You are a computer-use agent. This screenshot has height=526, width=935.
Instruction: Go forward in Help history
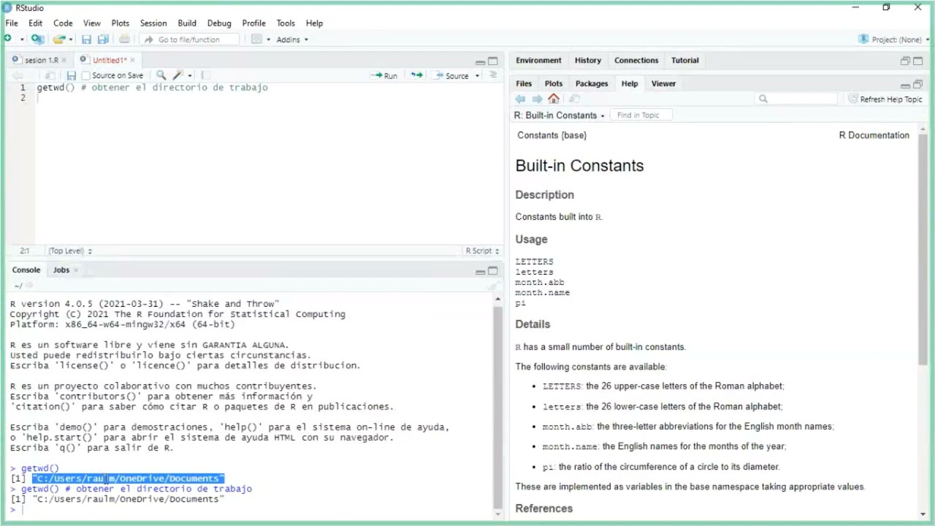pyautogui.click(x=537, y=99)
